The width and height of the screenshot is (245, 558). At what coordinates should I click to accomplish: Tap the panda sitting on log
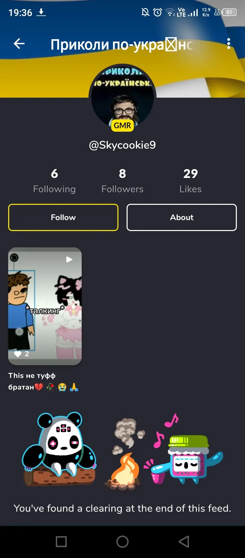tap(59, 449)
